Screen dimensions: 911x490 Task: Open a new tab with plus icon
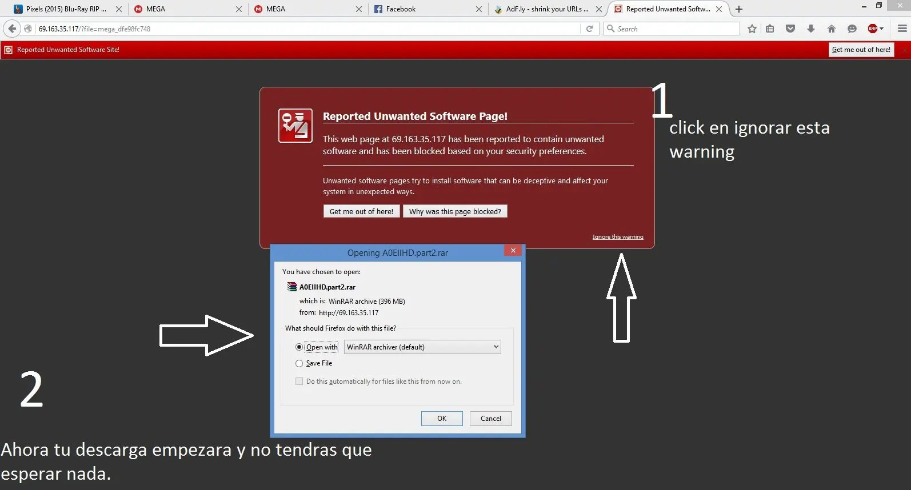pos(739,9)
